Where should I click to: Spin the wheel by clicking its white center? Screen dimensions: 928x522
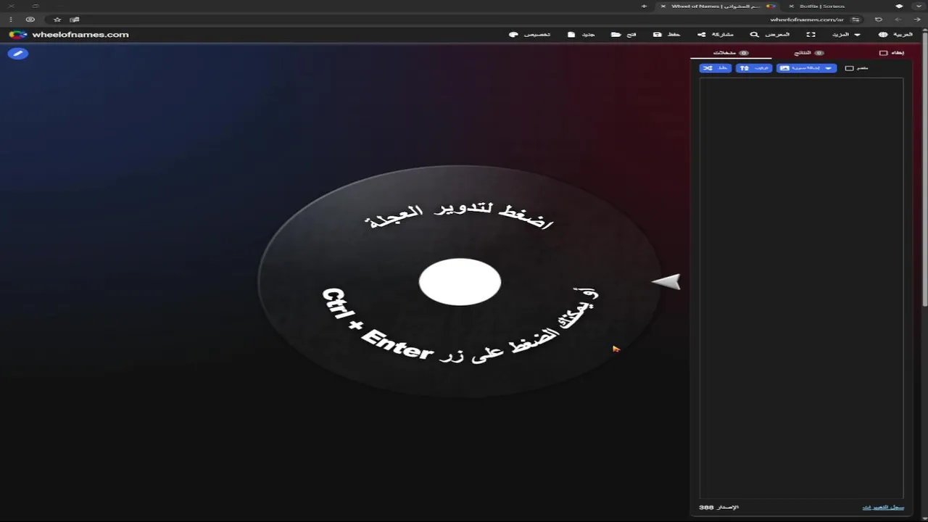pos(460,281)
